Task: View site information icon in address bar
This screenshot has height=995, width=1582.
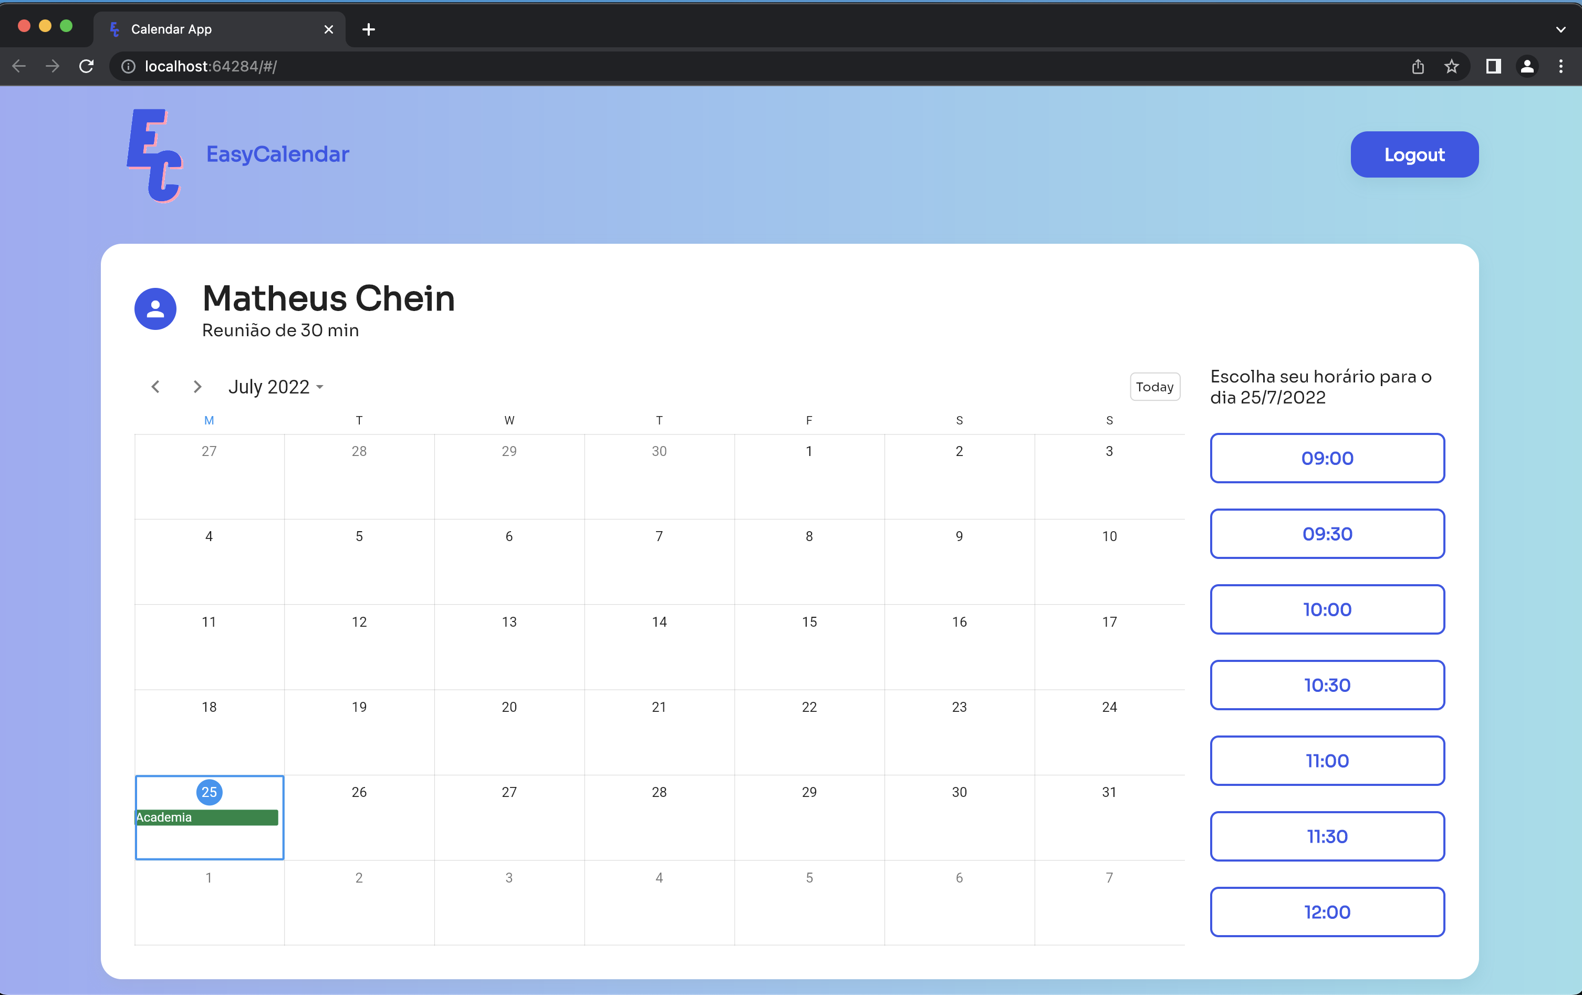Action: tap(129, 66)
